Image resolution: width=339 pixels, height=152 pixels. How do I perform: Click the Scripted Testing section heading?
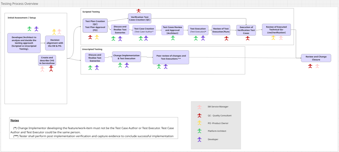click(x=91, y=12)
